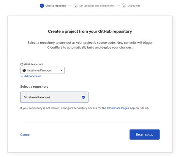The width and height of the screenshot is (180, 157).
Task: Click the Begin setup button
Action: tap(144, 134)
